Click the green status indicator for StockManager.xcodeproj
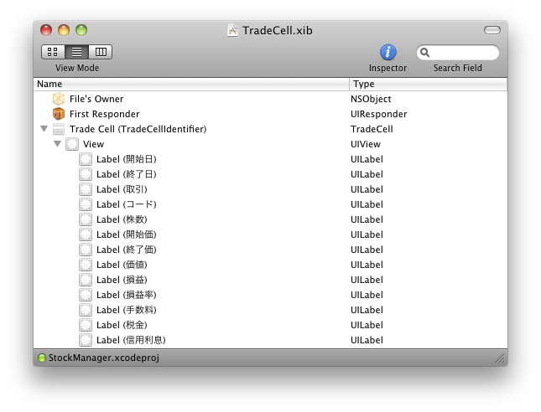Screen dimensions: 541x412 [x=41, y=358]
